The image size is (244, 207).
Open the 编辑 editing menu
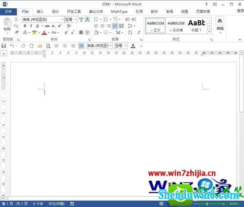pyautogui.click(x=220, y=25)
